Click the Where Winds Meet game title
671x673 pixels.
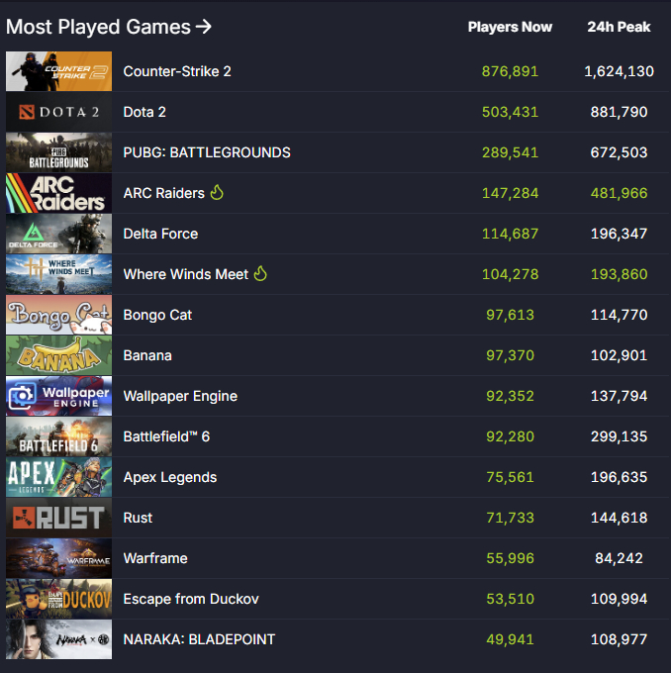tap(185, 274)
